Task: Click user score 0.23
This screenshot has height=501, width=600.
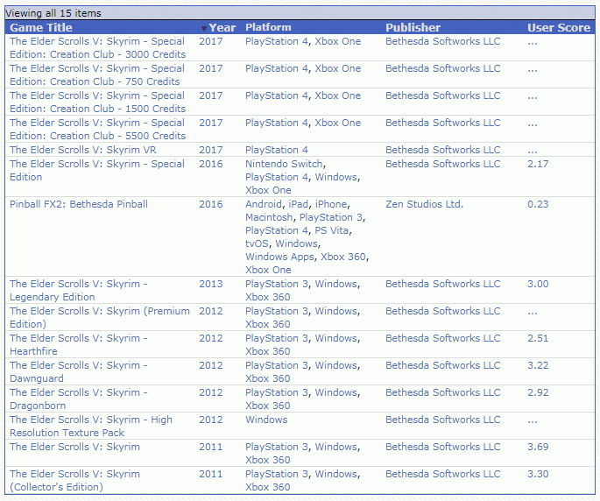Action: tap(538, 204)
